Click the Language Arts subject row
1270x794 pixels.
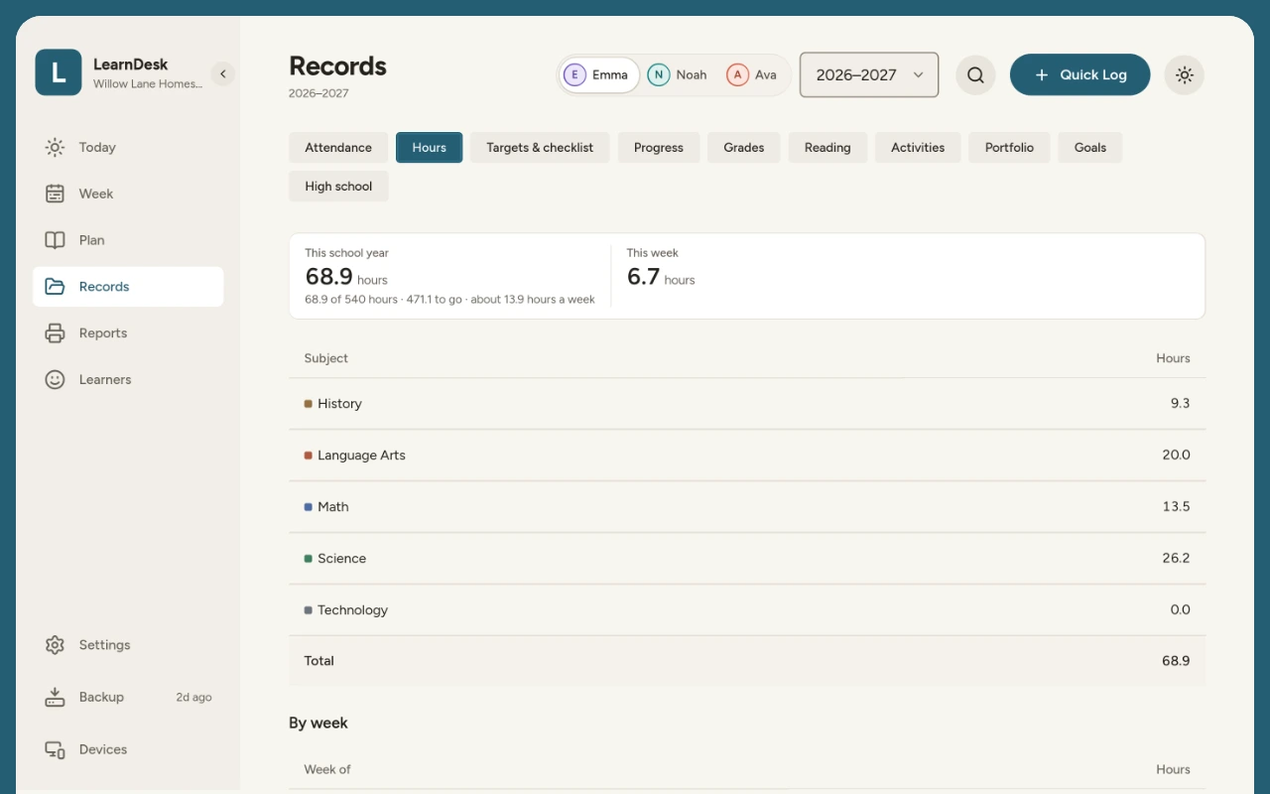(747, 456)
